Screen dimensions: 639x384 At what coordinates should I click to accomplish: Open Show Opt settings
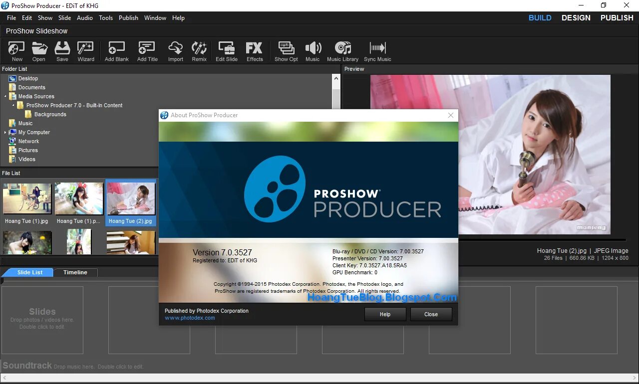(286, 51)
